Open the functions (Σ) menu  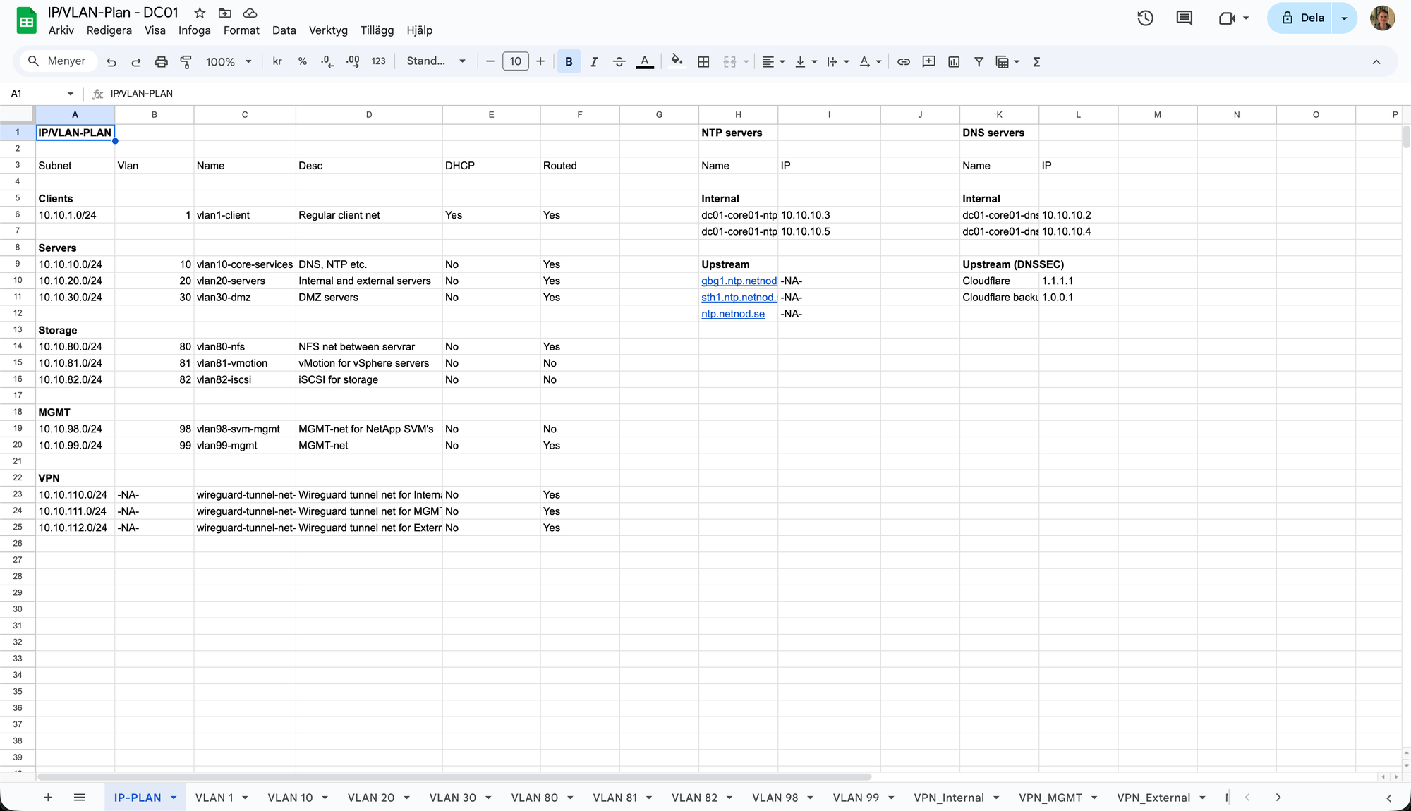pyautogui.click(x=1036, y=62)
